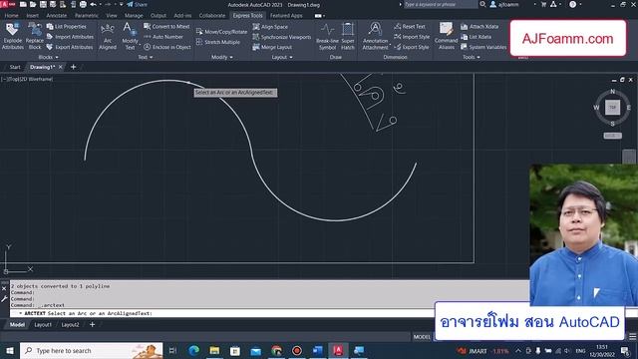Switch to the Insert ribbon tab
The height and width of the screenshot is (359, 638).
(33, 16)
